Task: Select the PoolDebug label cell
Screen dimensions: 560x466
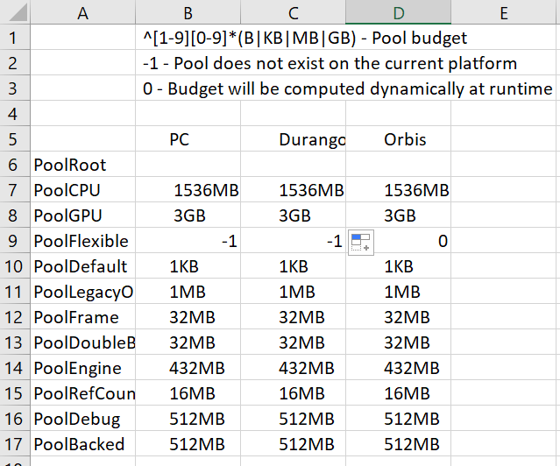Action: tap(83, 418)
